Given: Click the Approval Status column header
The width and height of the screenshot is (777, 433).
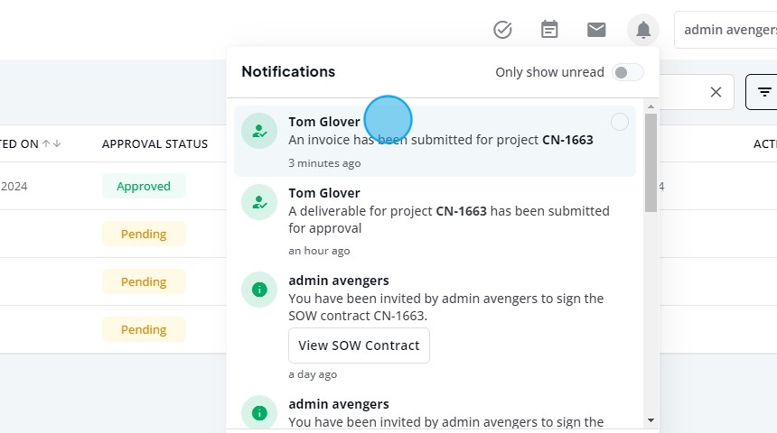Looking at the screenshot, I should (154, 143).
